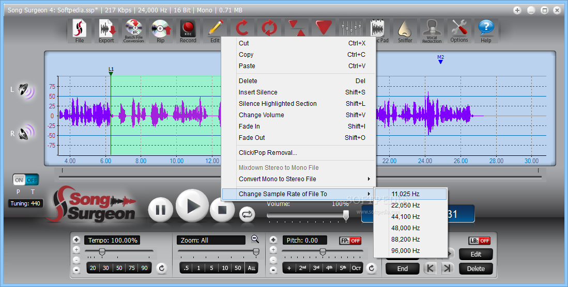
Task: Open Batch File Conversion tool
Action: 133,31
